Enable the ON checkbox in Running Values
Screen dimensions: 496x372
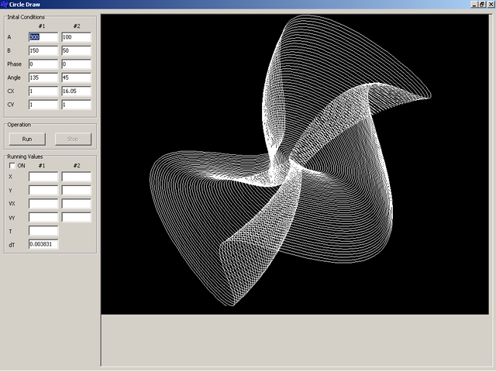point(12,166)
